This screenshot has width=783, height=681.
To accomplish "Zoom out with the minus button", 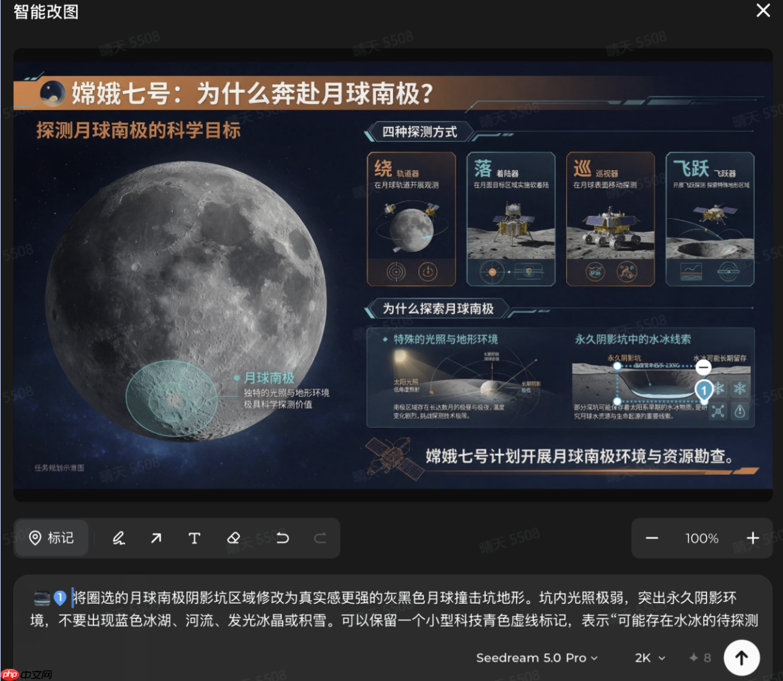I will 652,538.
